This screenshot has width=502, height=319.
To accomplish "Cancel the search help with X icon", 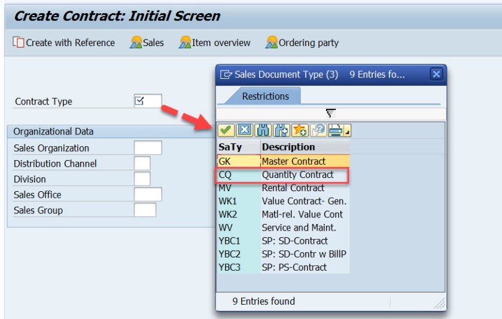I will [245, 130].
